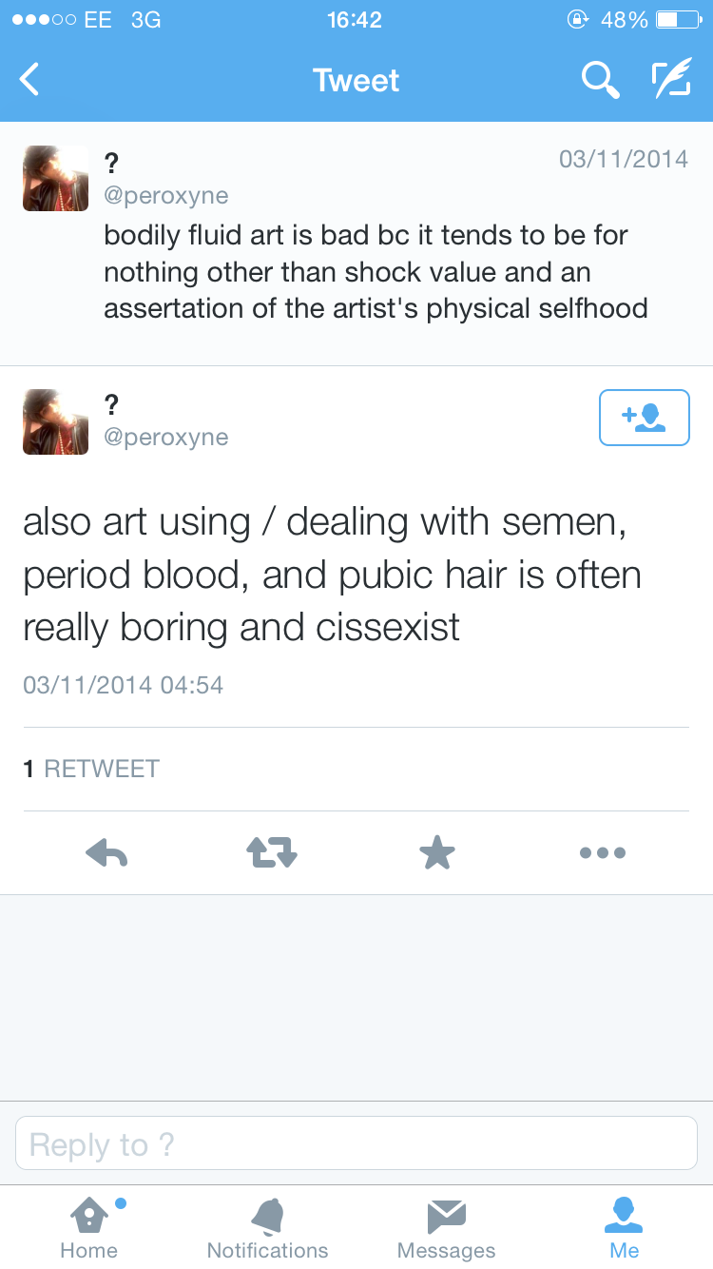Viewport: 713px width, 1269px height.
Task: Compose a new tweet with quill icon
Action: [670, 80]
